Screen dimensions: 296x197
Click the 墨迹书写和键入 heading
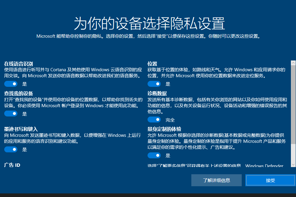21,129
